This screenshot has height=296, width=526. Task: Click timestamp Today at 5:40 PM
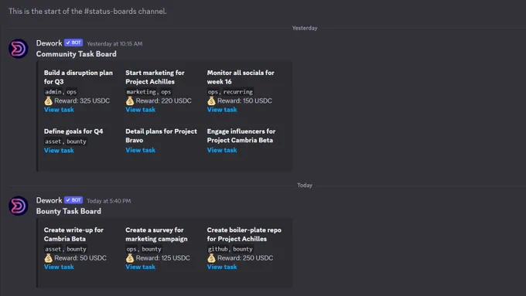click(x=109, y=201)
